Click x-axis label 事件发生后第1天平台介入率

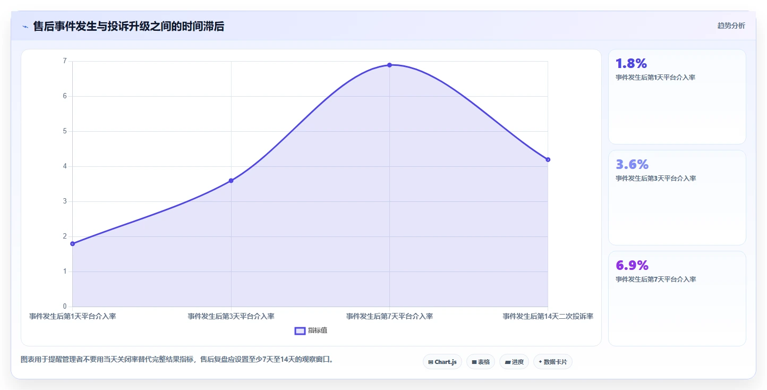click(x=73, y=316)
